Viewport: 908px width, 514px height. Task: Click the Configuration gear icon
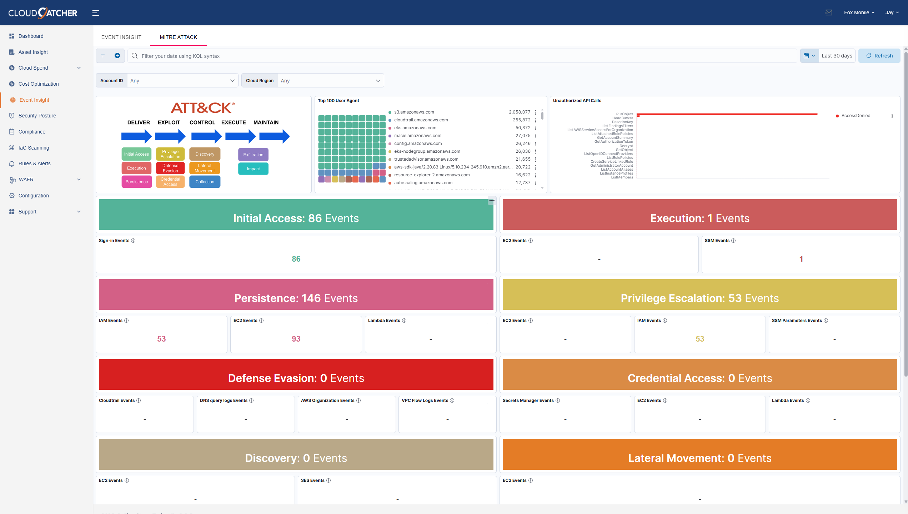(12, 196)
